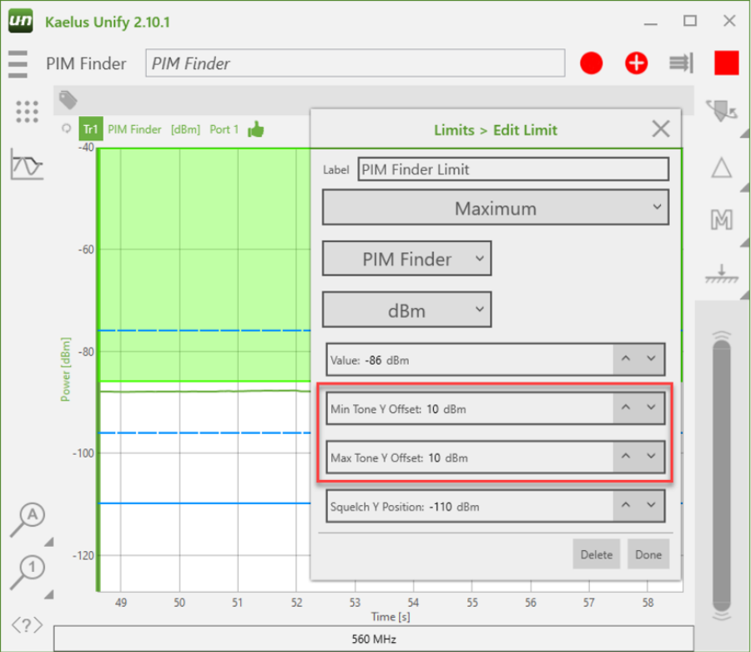Increase Squelch Y Position
751x652 pixels.
point(626,505)
